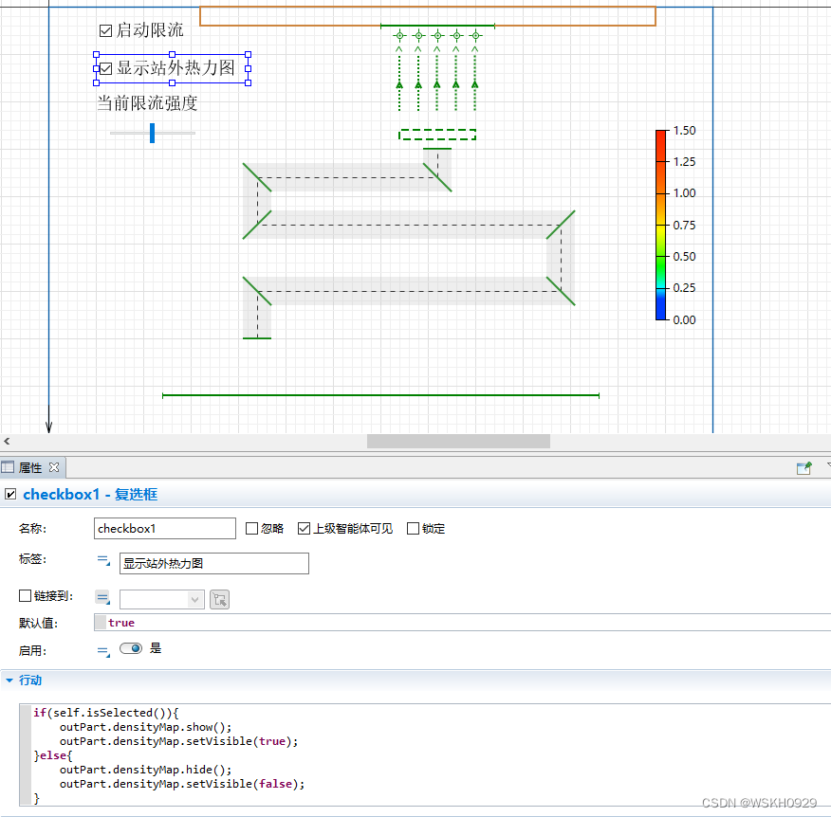Select the dashed green rectangle area

437,135
